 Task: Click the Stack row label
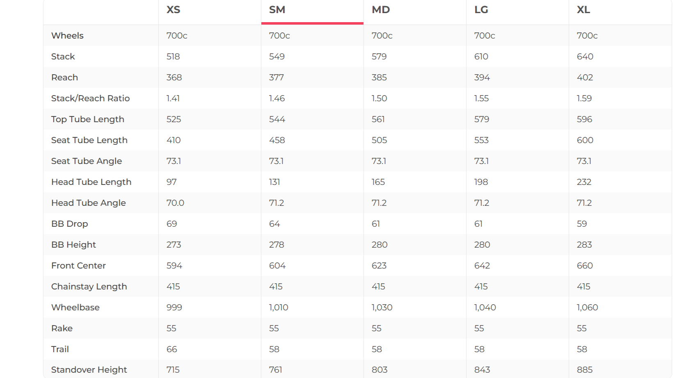(63, 57)
